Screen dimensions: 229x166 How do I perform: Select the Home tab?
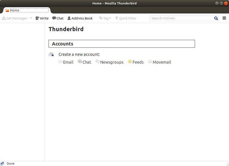pyautogui.click(x=27, y=10)
